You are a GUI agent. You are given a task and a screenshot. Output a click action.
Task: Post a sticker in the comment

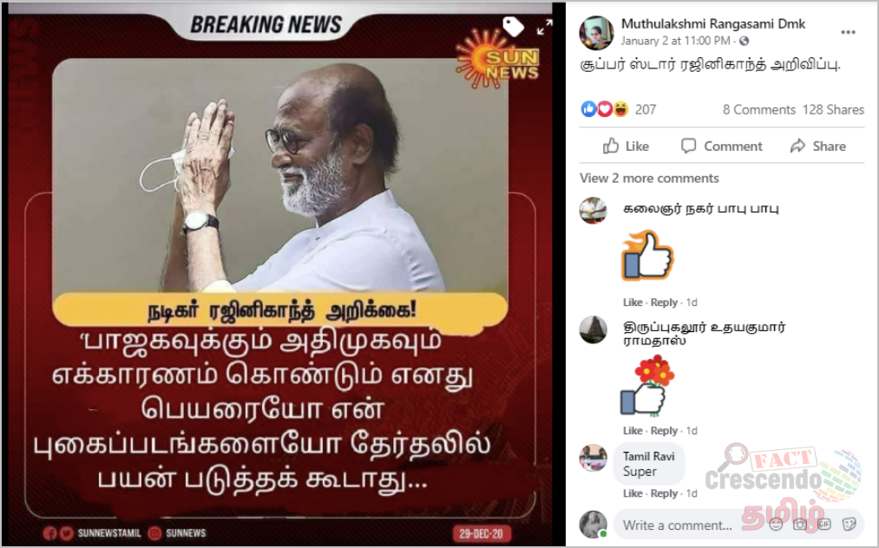(849, 525)
